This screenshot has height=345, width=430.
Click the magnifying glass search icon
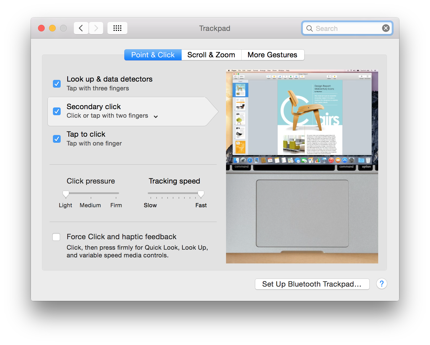[x=310, y=28]
